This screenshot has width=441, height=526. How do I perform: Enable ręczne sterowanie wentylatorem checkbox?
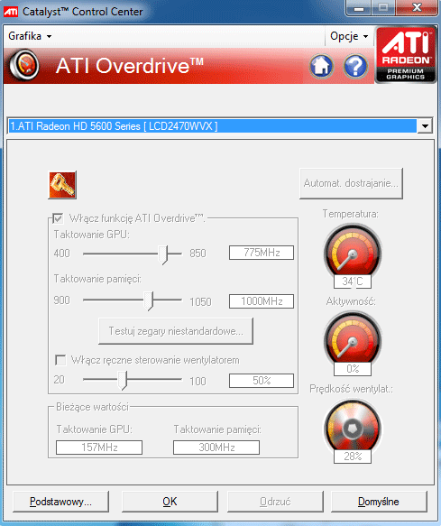[x=60, y=360]
